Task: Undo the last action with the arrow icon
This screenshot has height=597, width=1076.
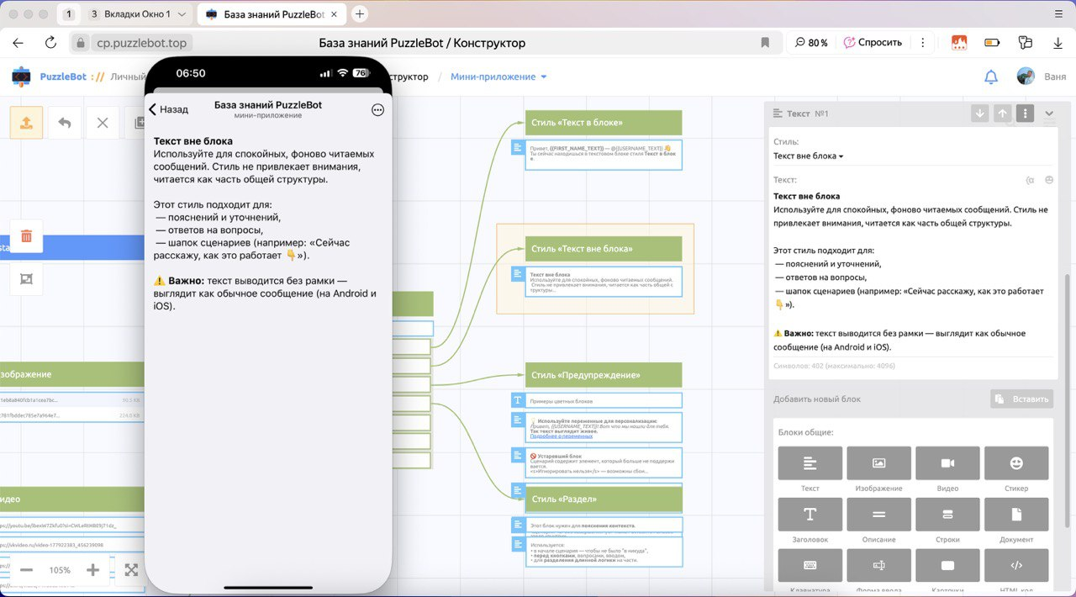Action: coord(65,123)
